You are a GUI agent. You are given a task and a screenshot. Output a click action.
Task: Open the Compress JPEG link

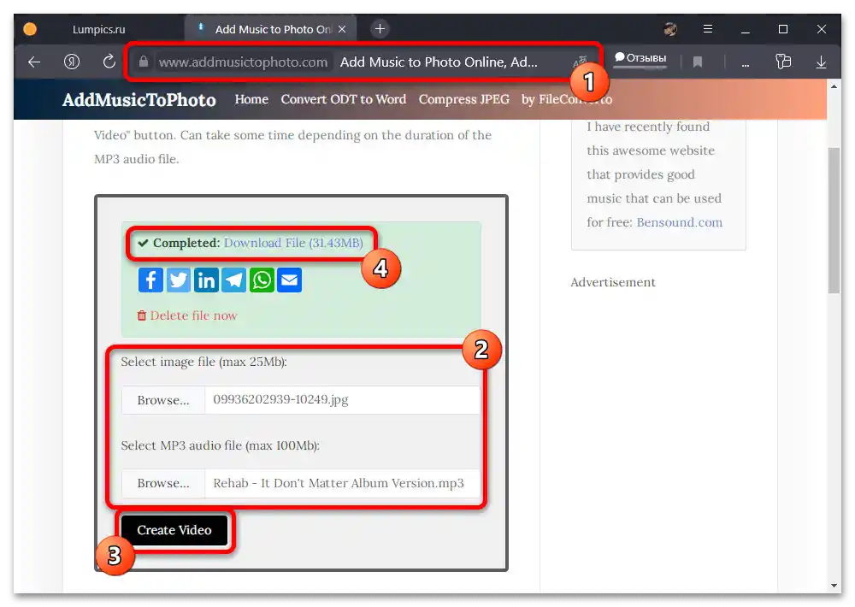(x=464, y=99)
